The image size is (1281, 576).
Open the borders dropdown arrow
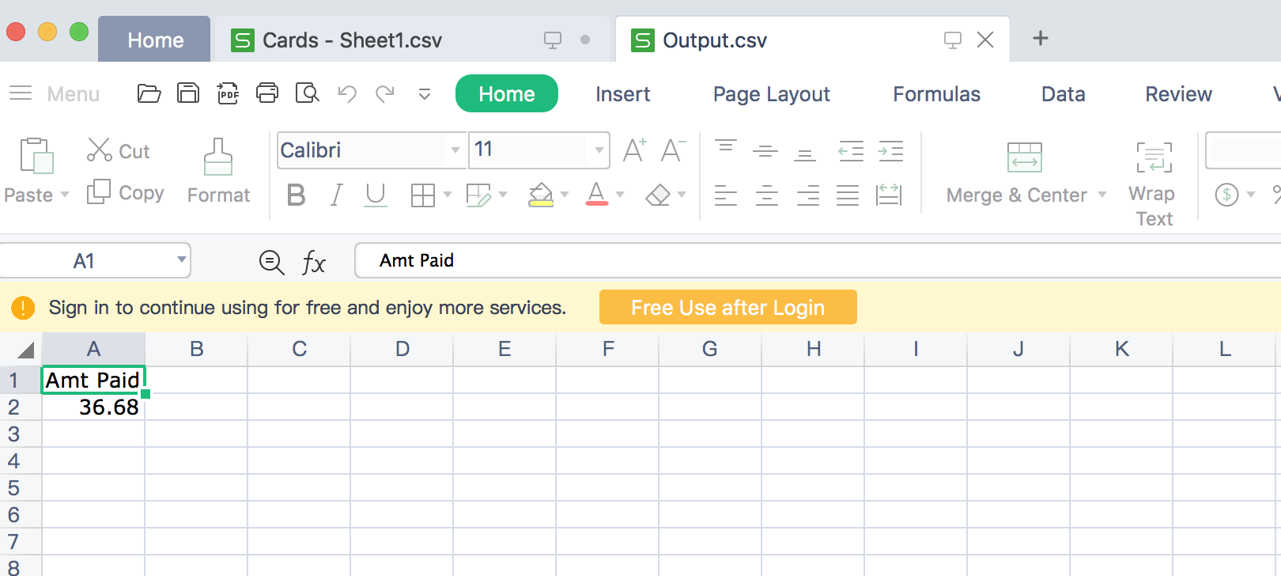tap(448, 195)
